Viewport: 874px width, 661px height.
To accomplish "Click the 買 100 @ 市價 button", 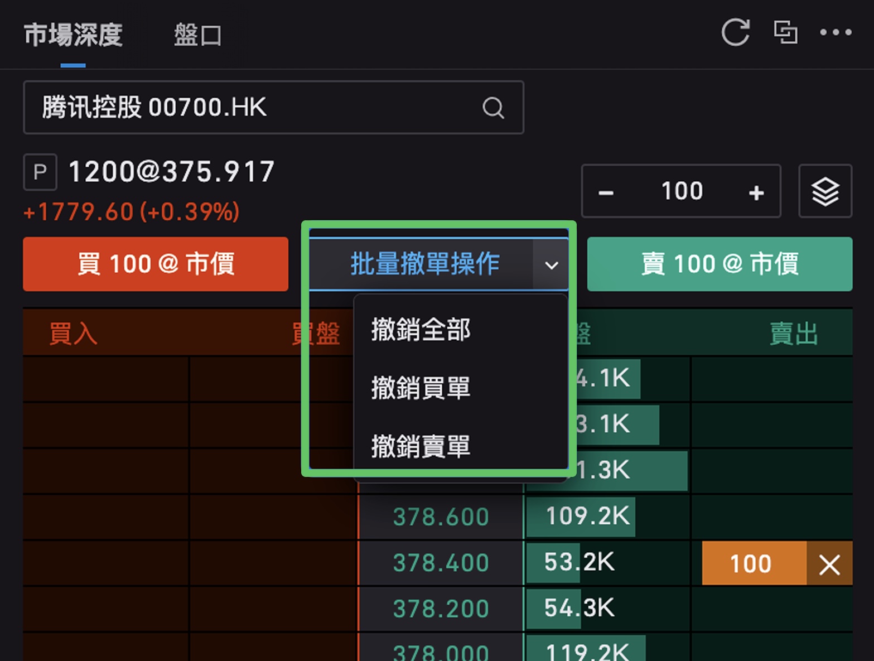I will [156, 264].
